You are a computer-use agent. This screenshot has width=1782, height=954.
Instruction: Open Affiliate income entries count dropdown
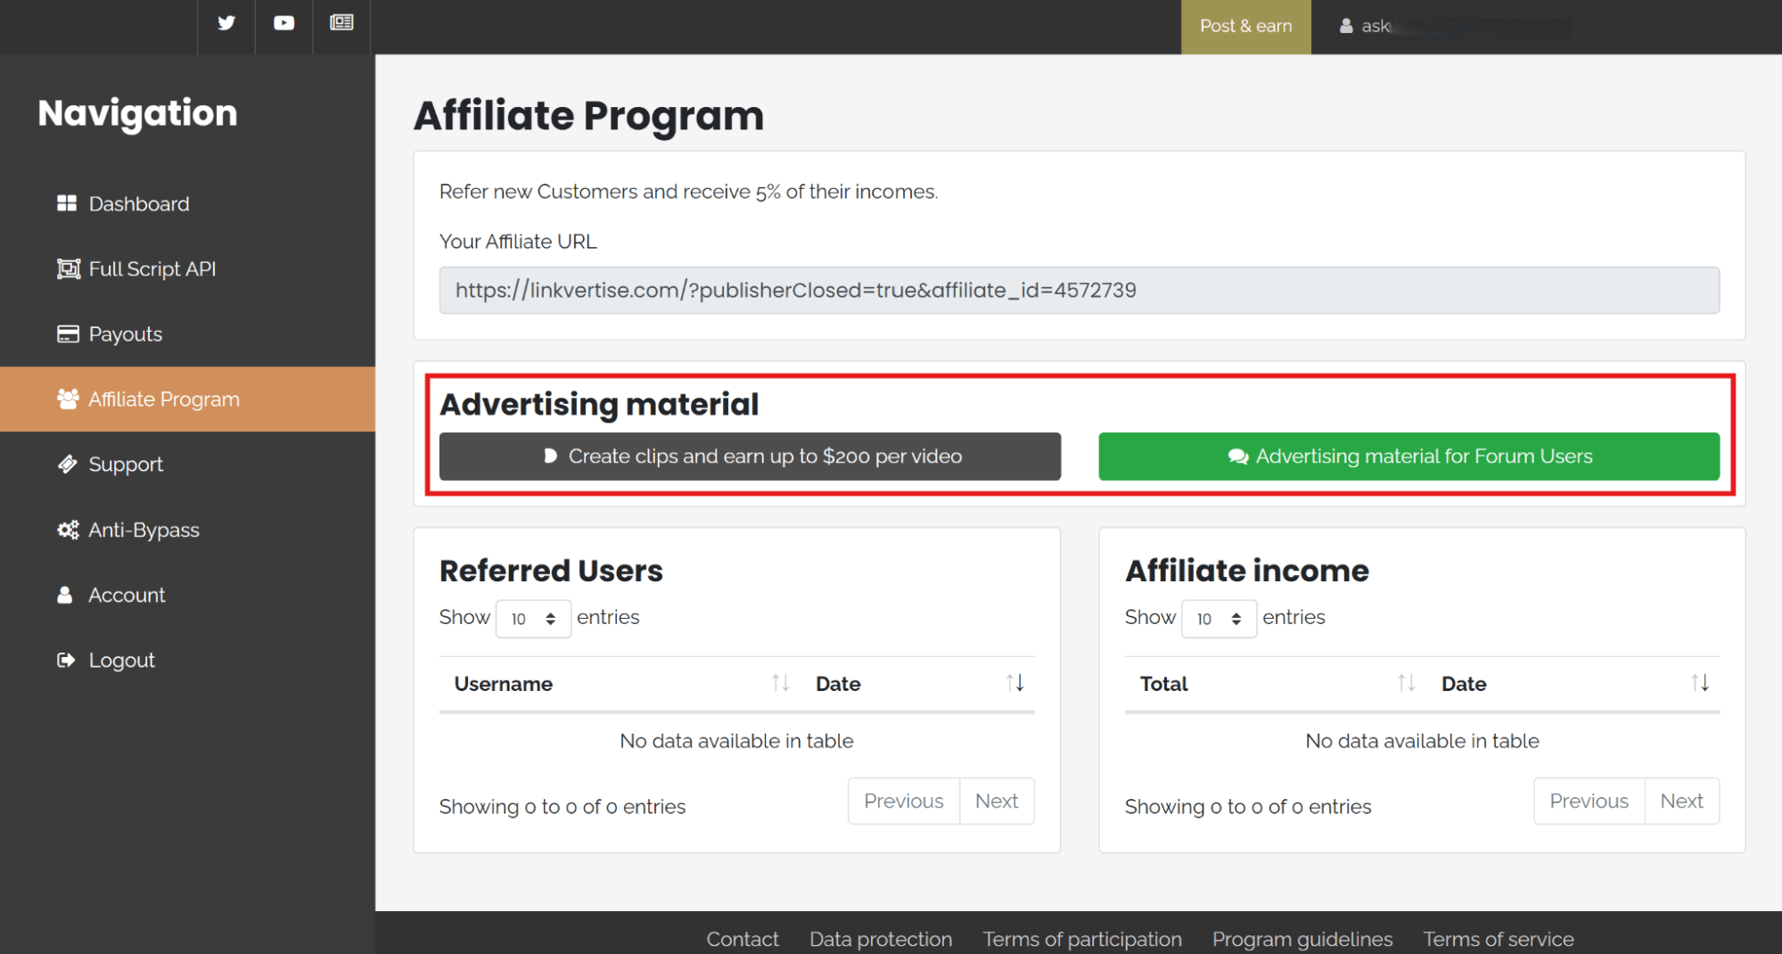tap(1219, 619)
